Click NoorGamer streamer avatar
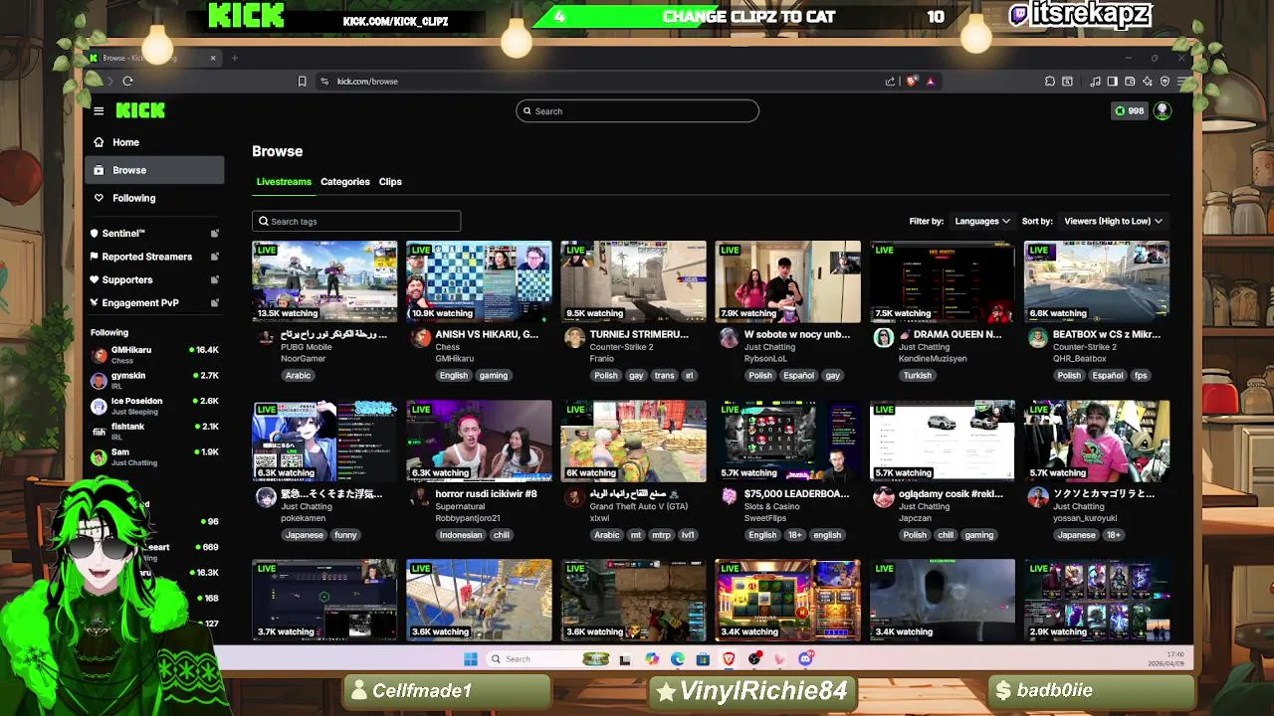The height and width of the screenshot is (716, 1274). coord(266,338)
